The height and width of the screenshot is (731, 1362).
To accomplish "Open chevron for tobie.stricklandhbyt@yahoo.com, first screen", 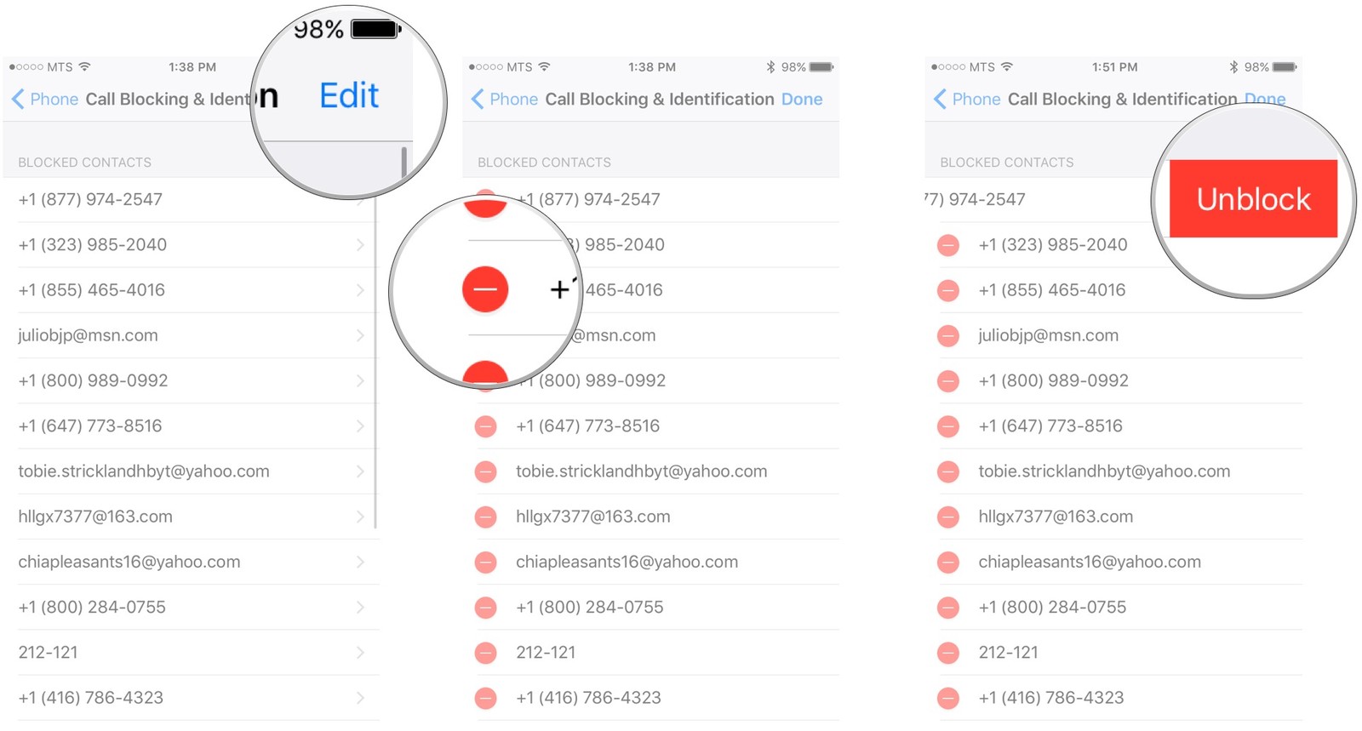I will pyautogui.click(x=361, y=471).
